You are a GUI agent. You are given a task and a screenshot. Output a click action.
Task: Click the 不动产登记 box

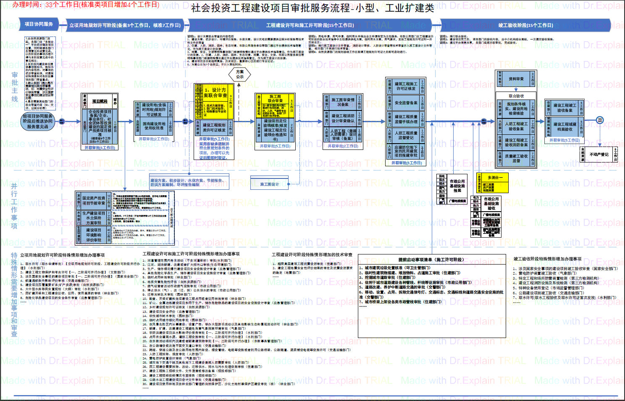pos(599,155)
